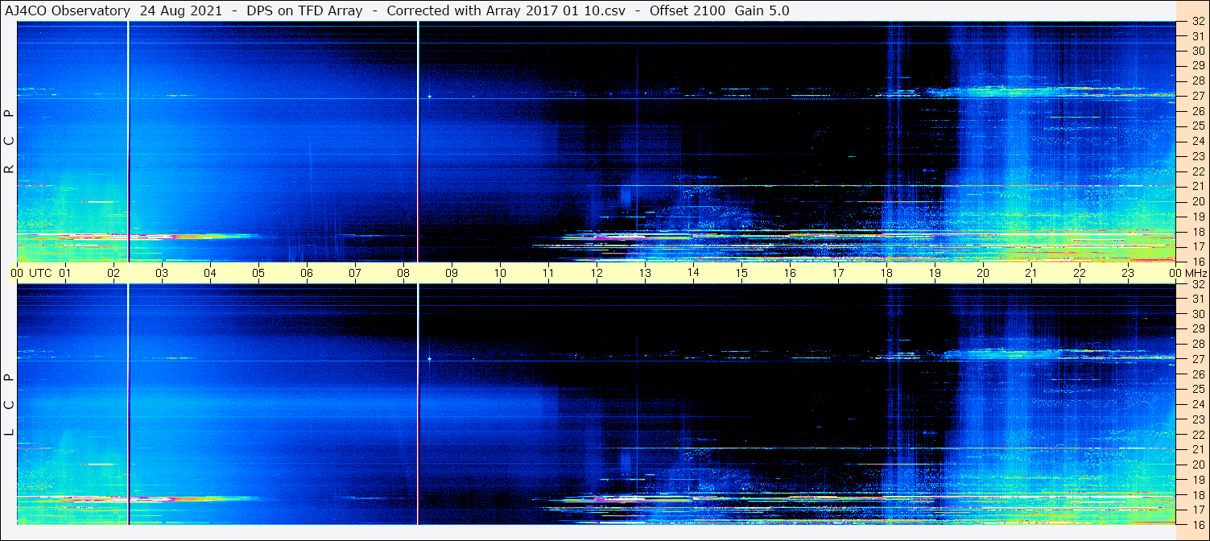Click the 'MHz' label on time axis
This screenshot has height=541, width=1210.
[1196, 273]
